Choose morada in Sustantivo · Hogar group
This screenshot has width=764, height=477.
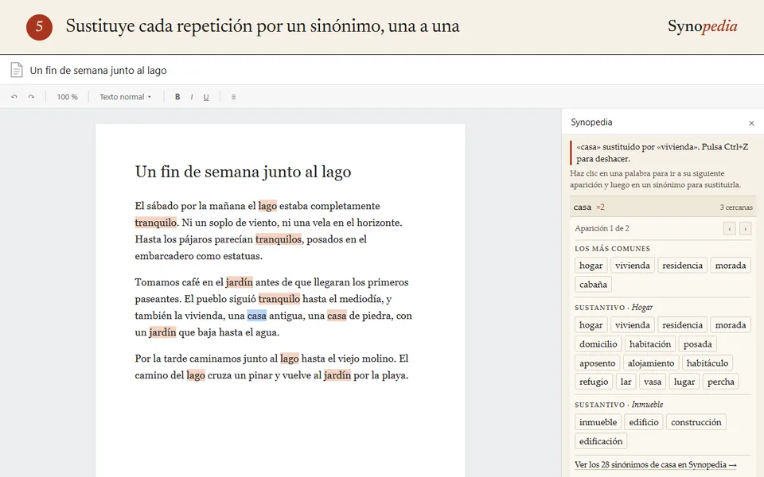pyautogui.click(x=731, y=324)
